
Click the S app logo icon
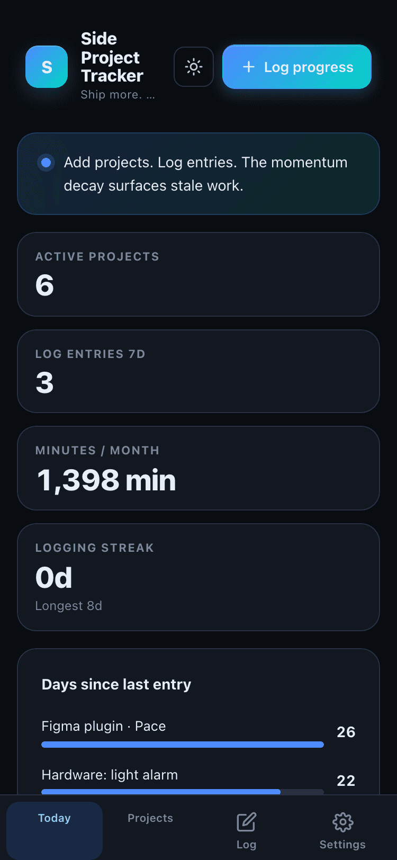[47, 67]
